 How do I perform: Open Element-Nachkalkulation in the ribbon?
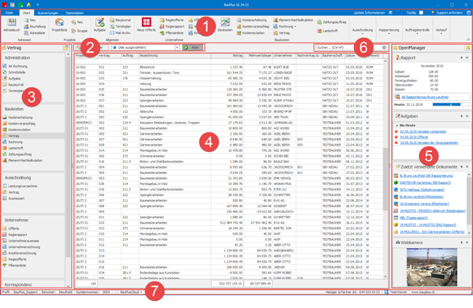pos(293,20)
